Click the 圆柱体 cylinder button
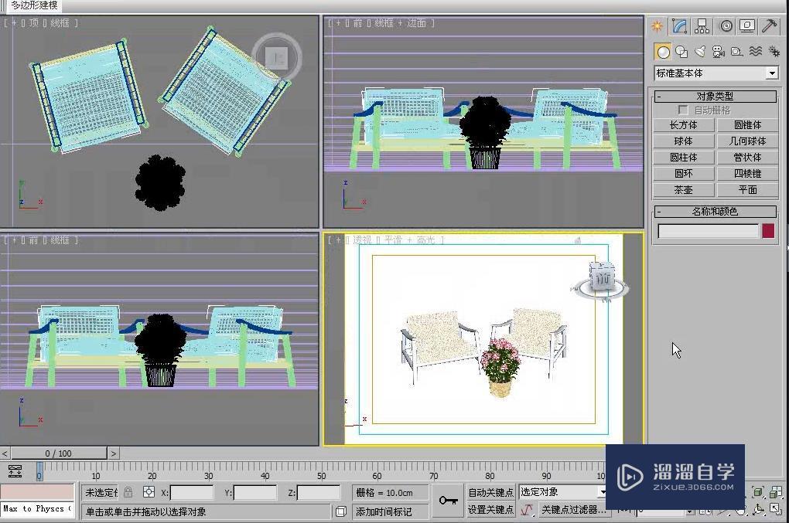 tap(683, 158)
